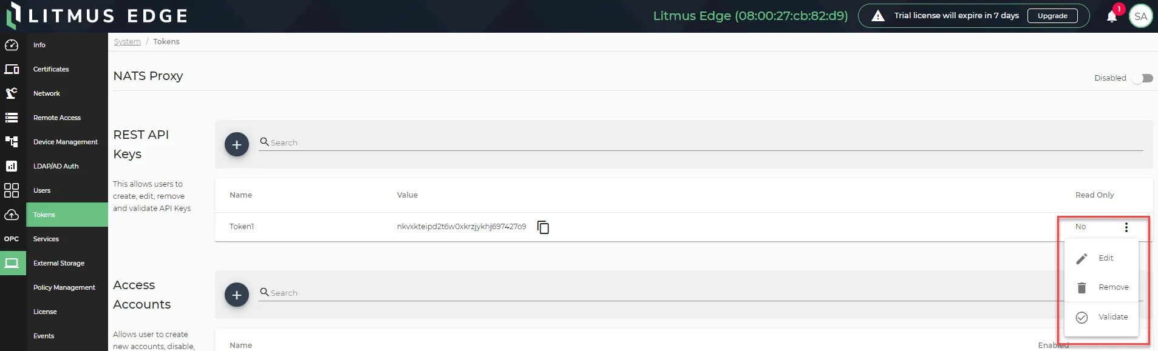Image resolution: width=1158 pixels, height=351 pixels.
Task: Select the token value nkvxkteipd2t6w0xkrzjykhj697427o9
Action: click(x=461, y=227)
